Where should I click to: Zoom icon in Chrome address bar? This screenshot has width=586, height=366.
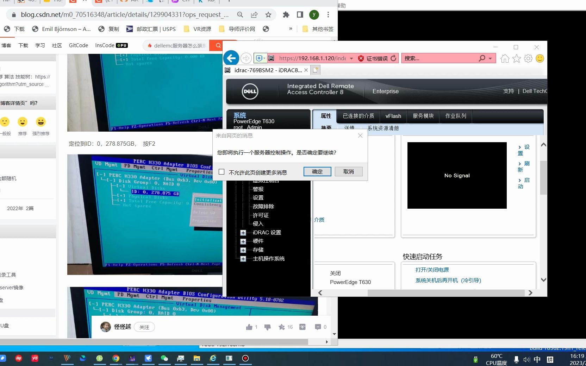pos(240,14)
